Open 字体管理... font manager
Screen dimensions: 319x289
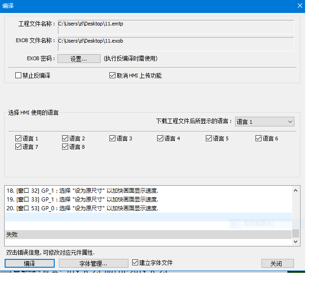pyautogui.click(x=93, y=263)
